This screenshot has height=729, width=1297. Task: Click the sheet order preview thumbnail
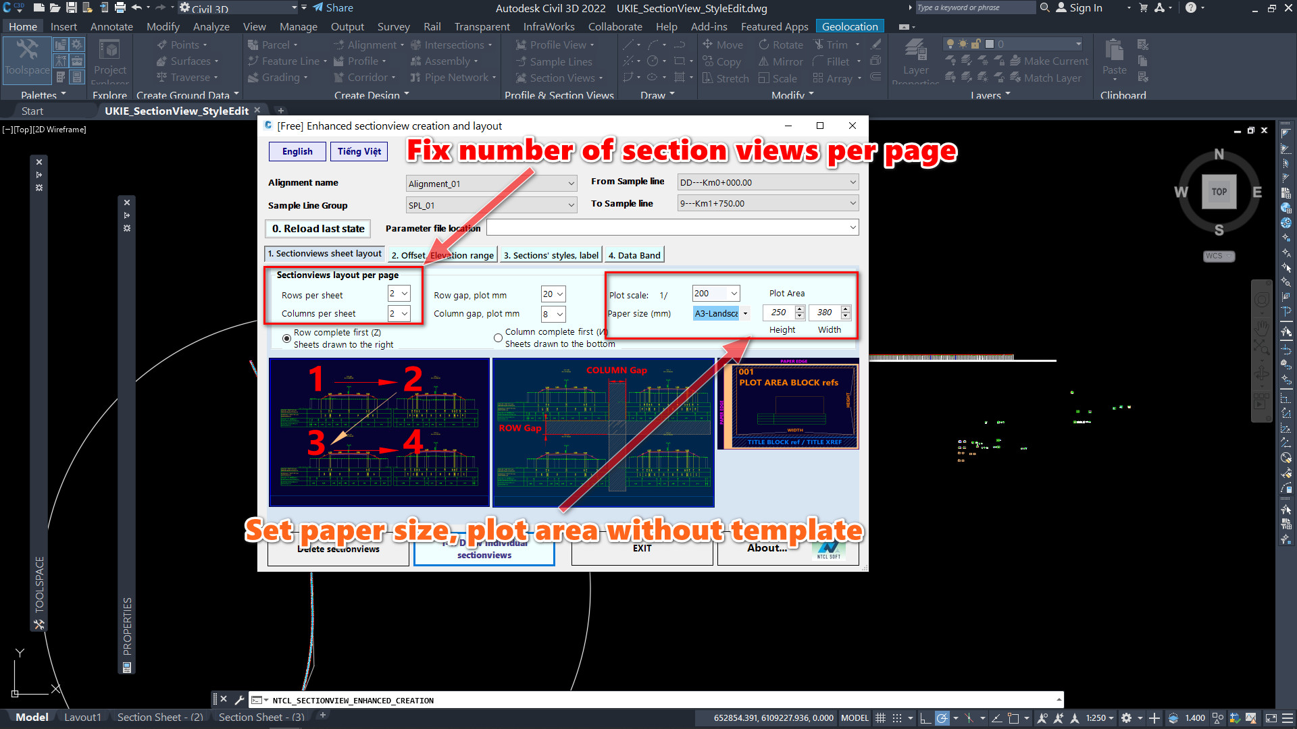[379, 432]
